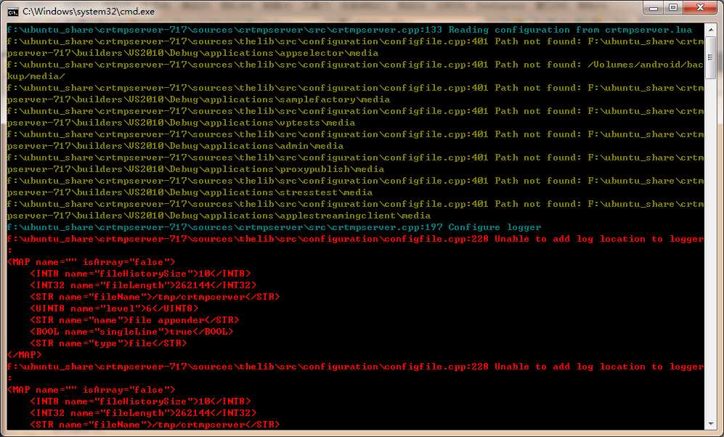The height and width of the screenshot is (437, 724).
Task: Click the 'Configure logger' line
Action: pyautogui.click(x=274, y=227)
